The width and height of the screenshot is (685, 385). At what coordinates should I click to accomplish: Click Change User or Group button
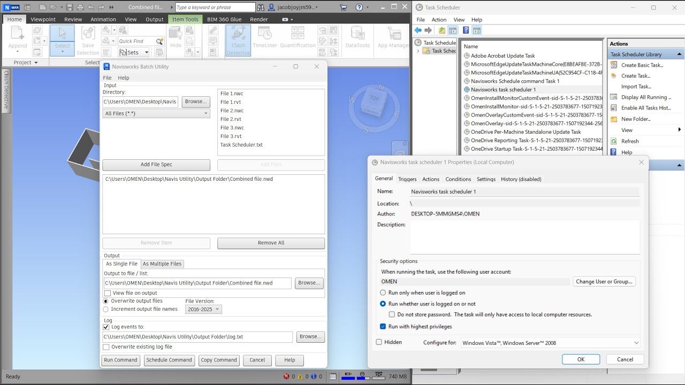click(604, 281)
